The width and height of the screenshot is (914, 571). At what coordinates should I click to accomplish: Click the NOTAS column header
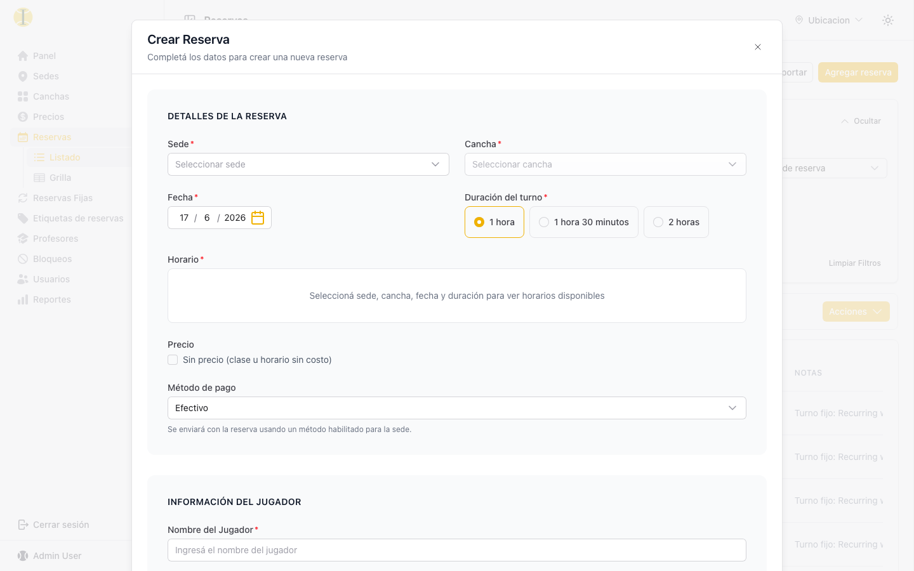(808, 373)
